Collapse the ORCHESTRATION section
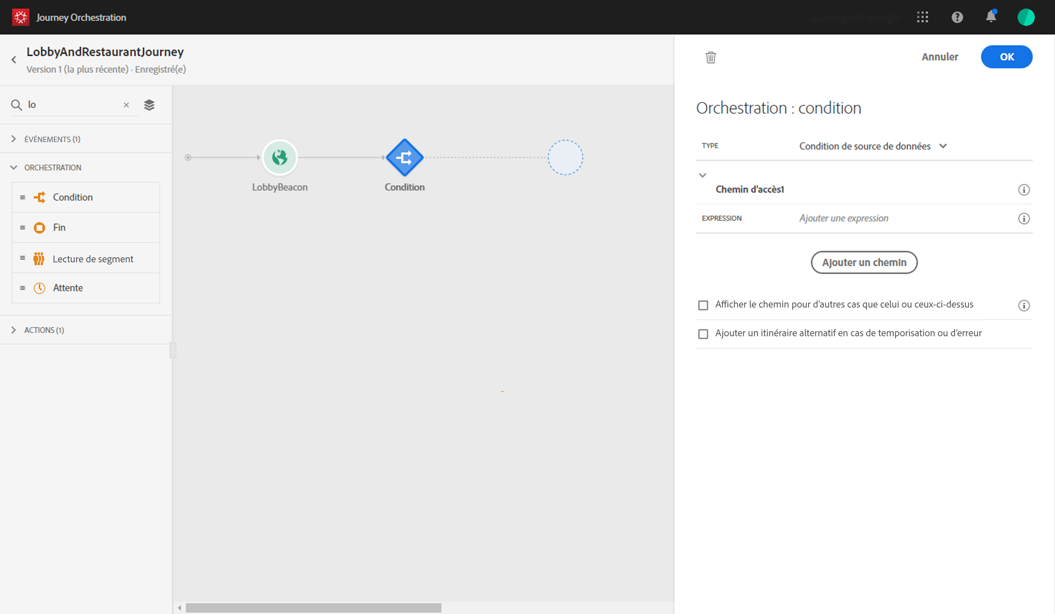 tap(14, 168)
